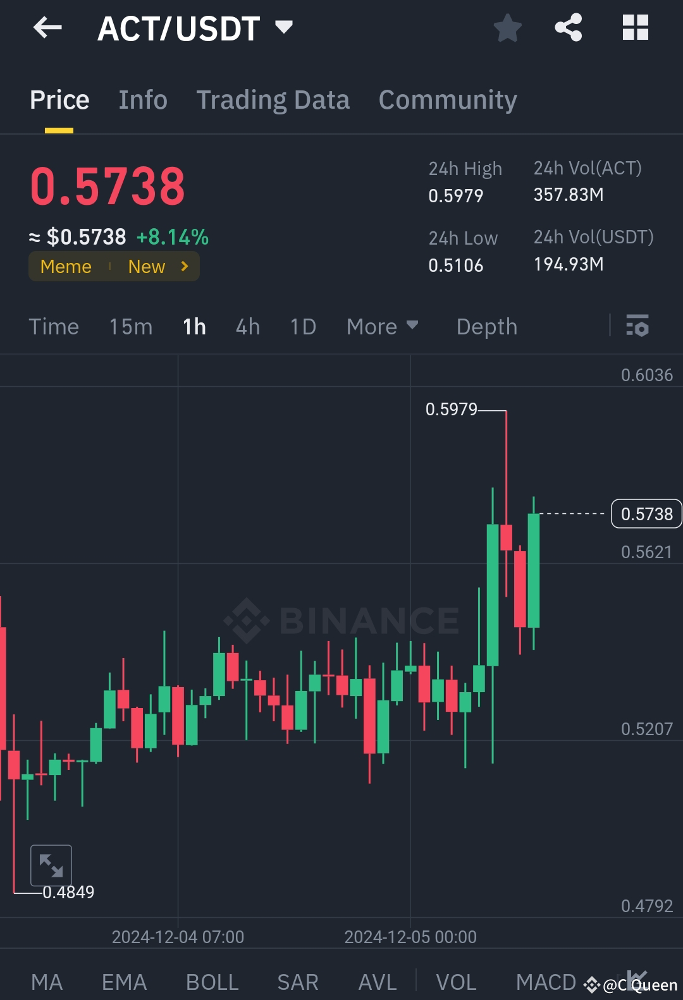Open the share icon
Image resolution: width=683 pixels, height=1000 pixels.
tap(568, 27)
